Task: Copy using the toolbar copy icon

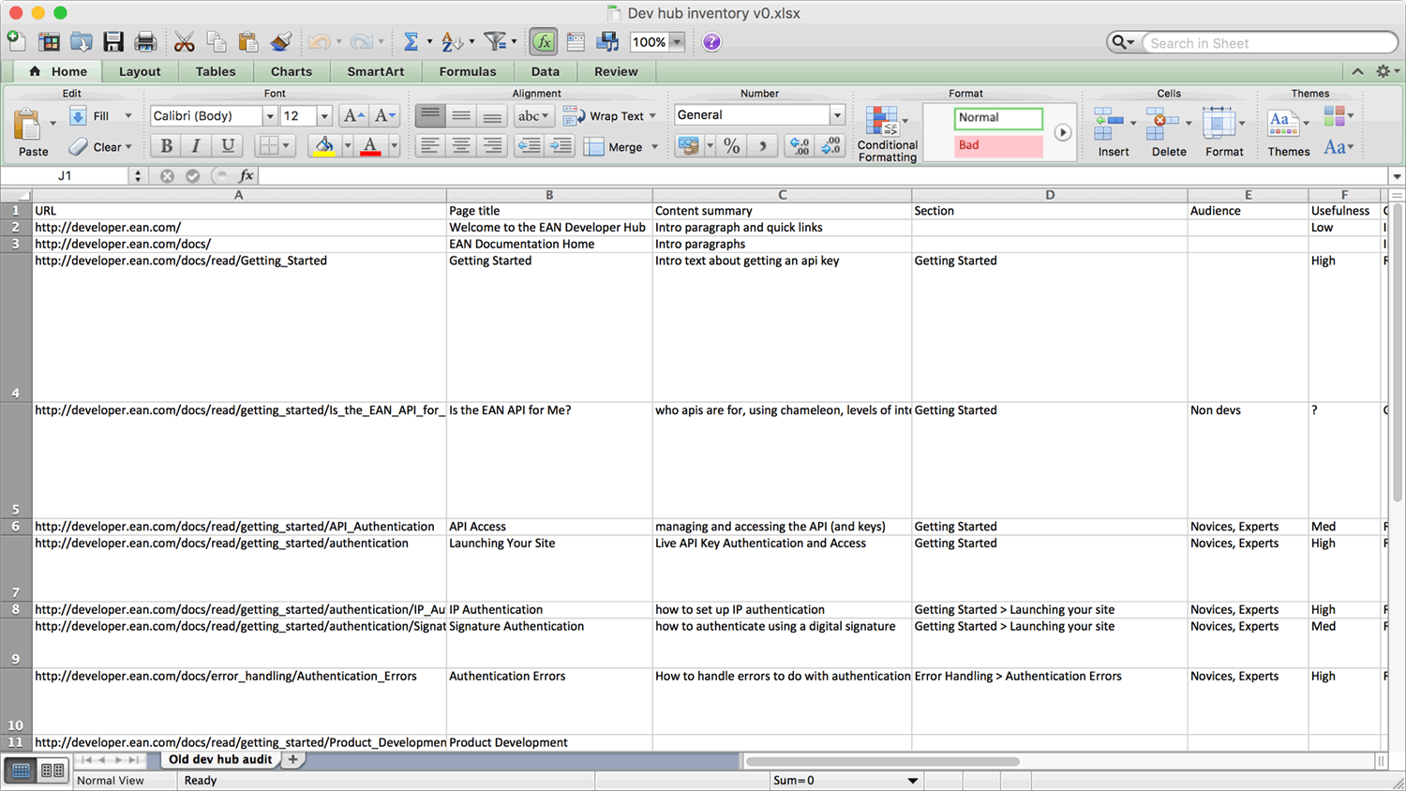Action: pyautogui.click(x=217, y=41)
